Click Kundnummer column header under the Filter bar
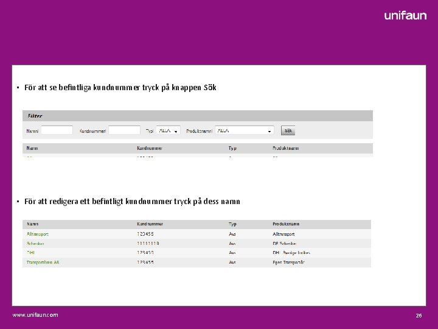Image resolution: width=438 pixels, height=329 pixels. [150, 148]
